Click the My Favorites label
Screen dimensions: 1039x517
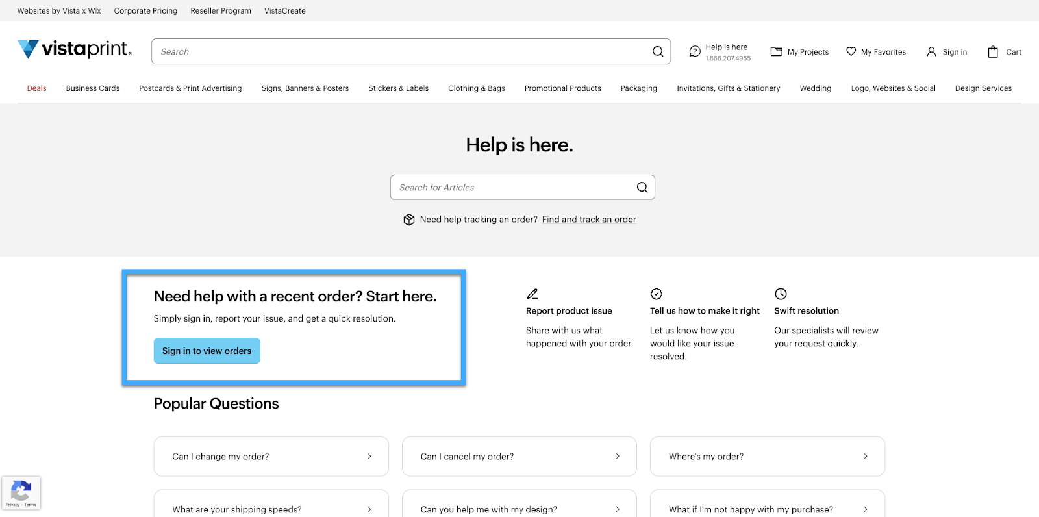[x=883, y=52]
